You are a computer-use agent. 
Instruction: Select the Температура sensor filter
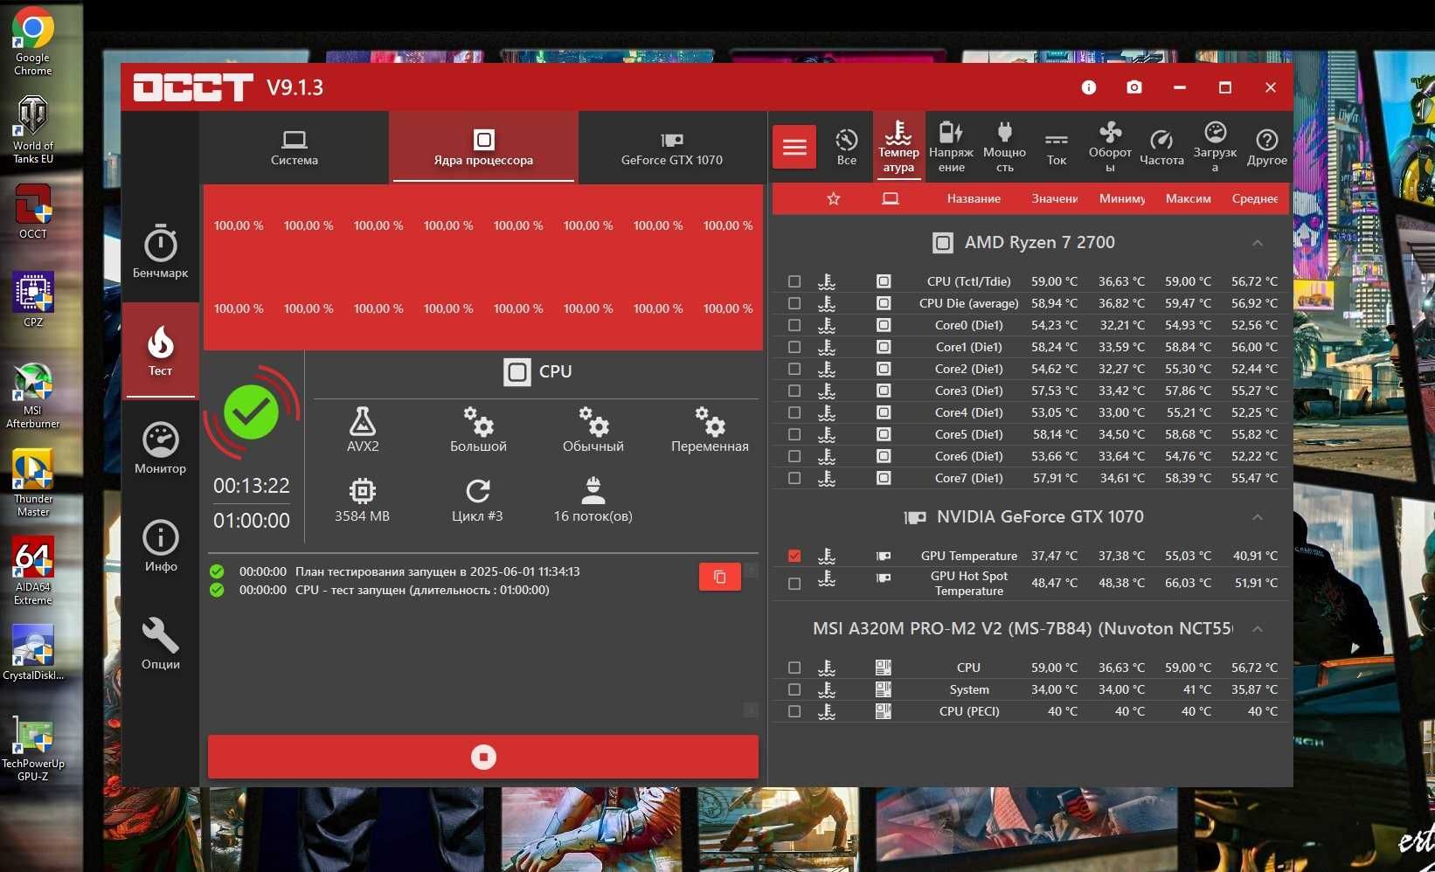[898, 147]
